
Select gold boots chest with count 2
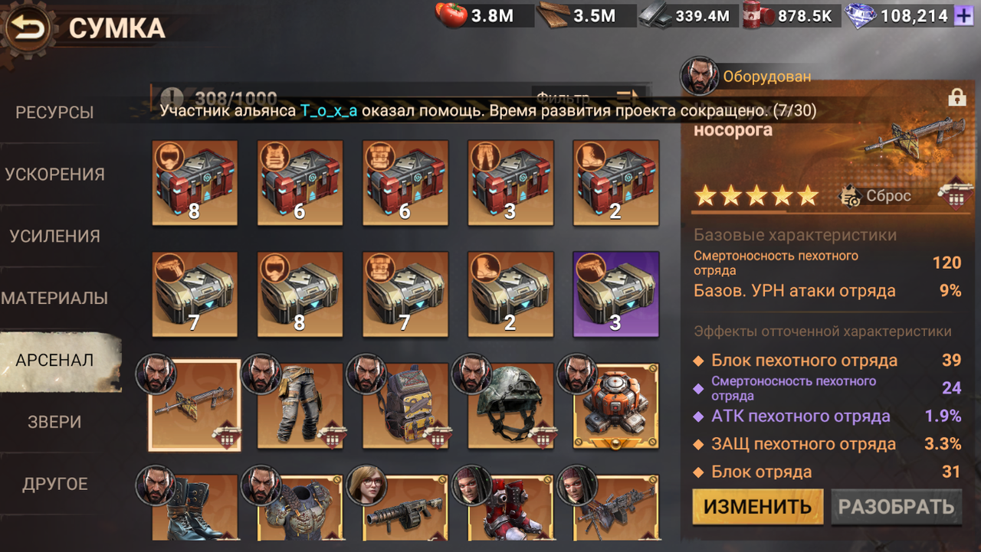pyautogui.click(x=510, y=294)
